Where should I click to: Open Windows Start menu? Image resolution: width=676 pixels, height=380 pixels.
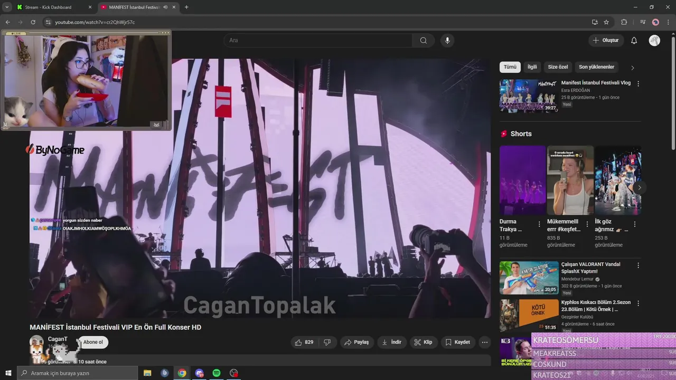pos(8,373)
